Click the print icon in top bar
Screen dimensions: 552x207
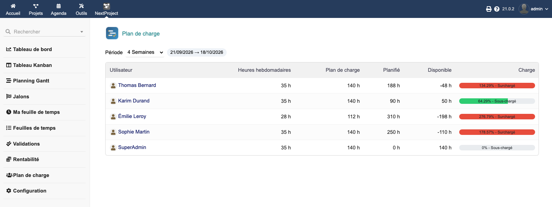[489, 9]
